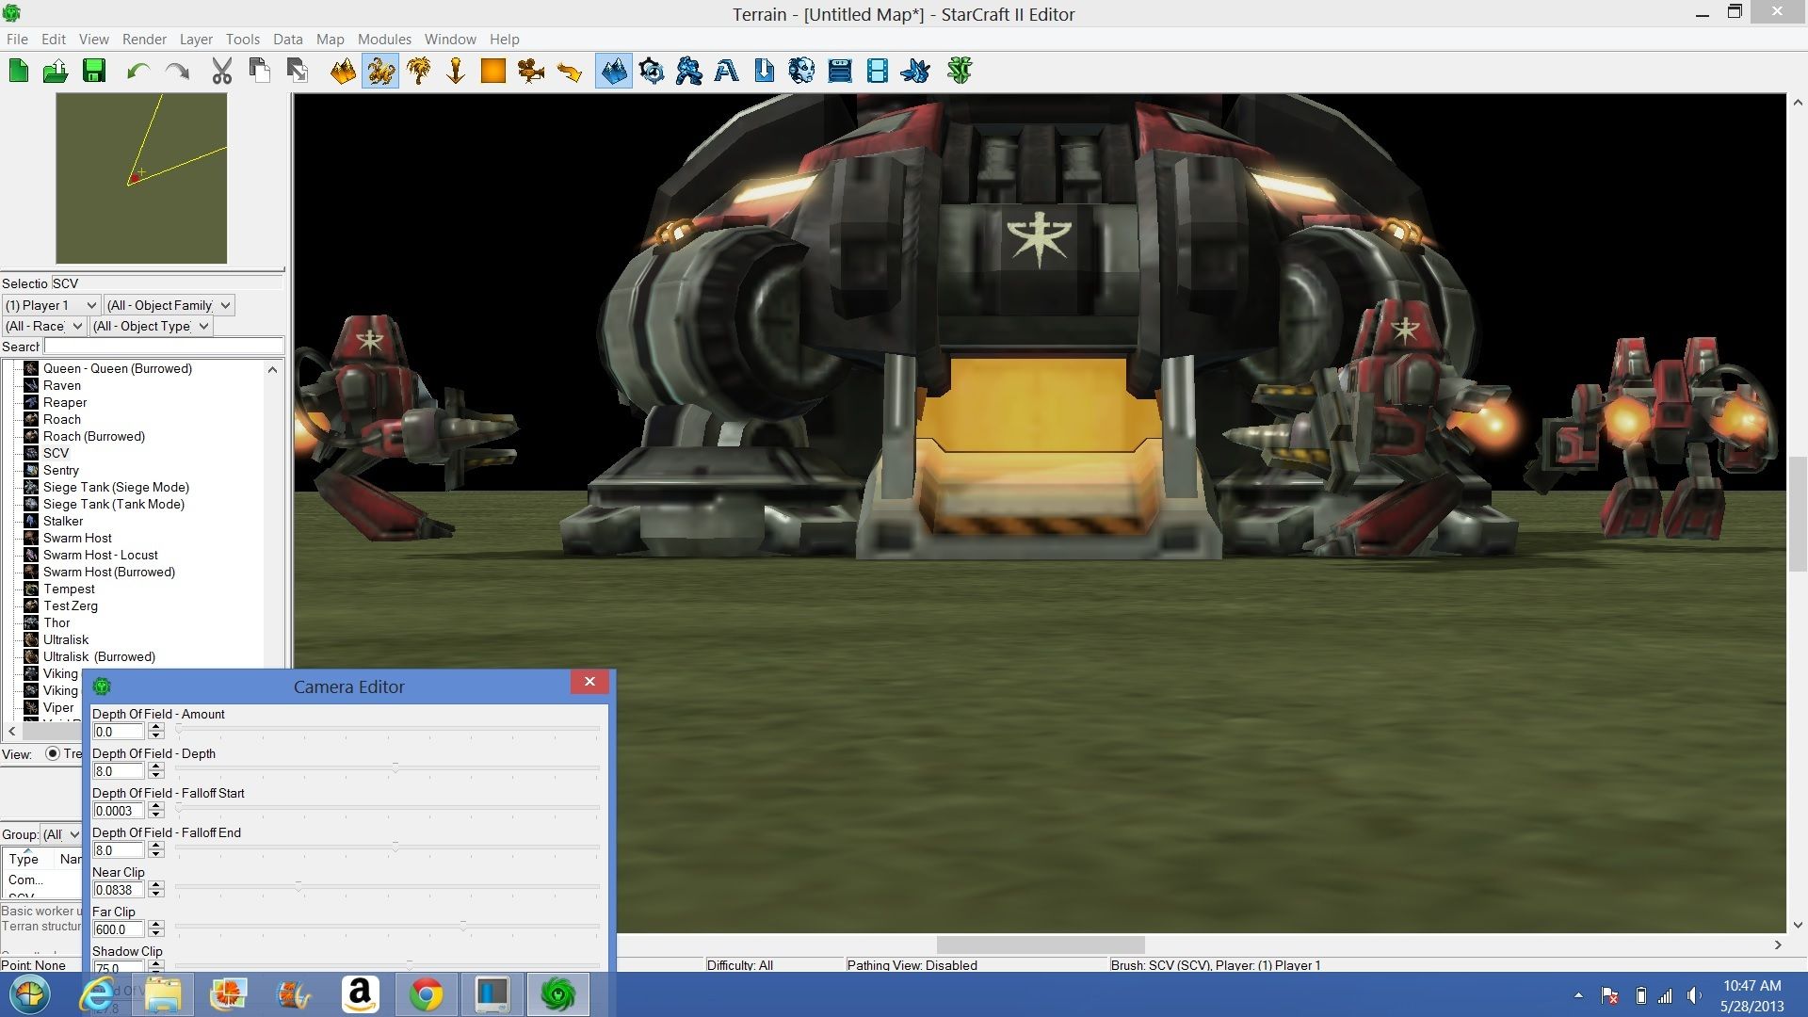Copy the selected objects

pos(260,71)
